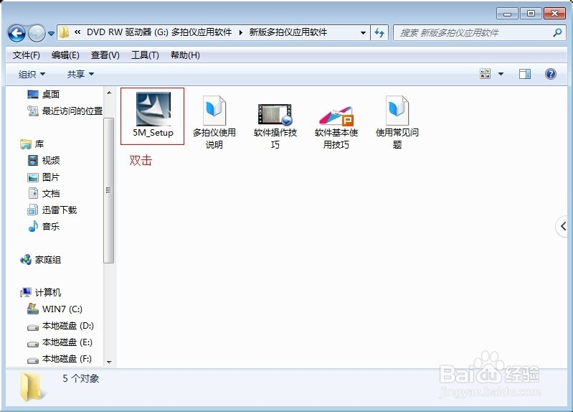Image resolution: width=573 pixels, height=412 pixels.
Task: Select the 库 libraries node
Action: click(32, 144)
